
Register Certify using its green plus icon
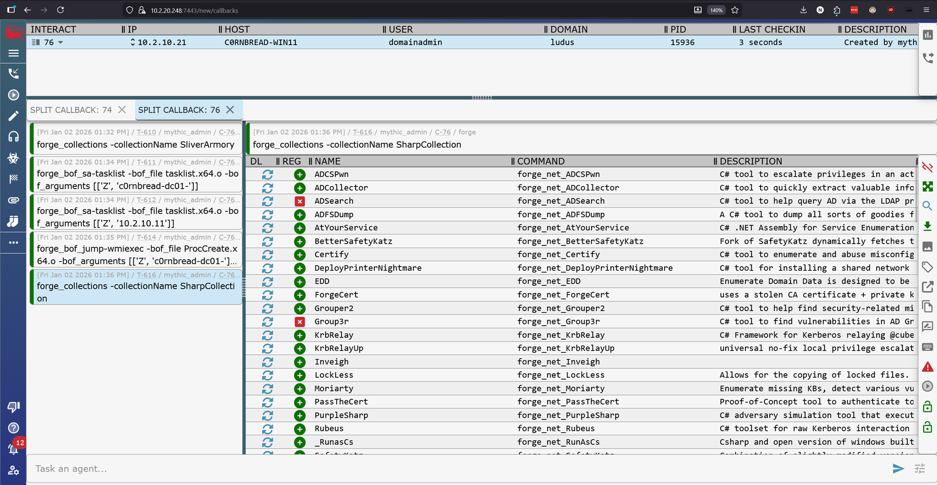click(300, 255)
